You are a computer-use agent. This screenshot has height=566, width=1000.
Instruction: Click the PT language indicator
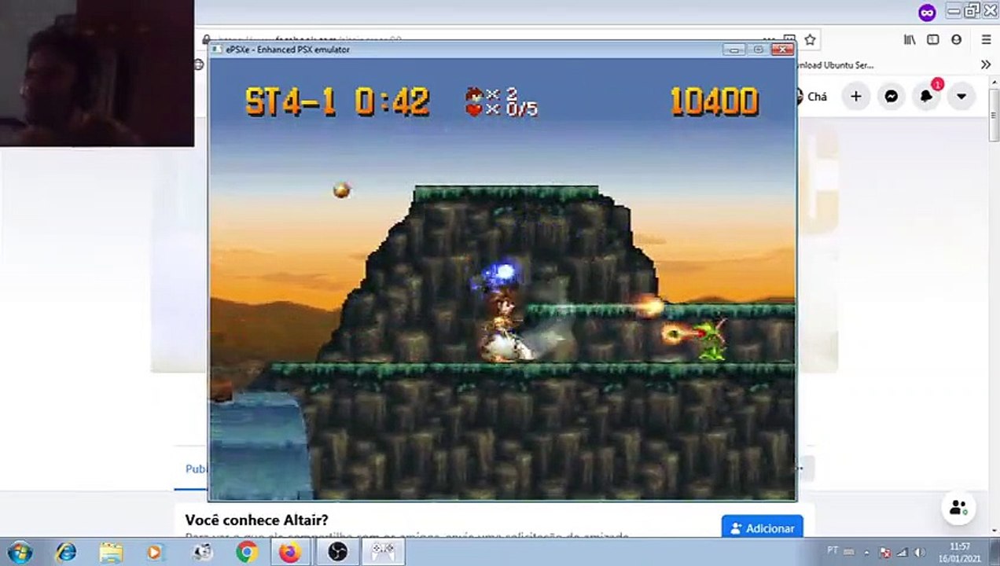point(833,552)
